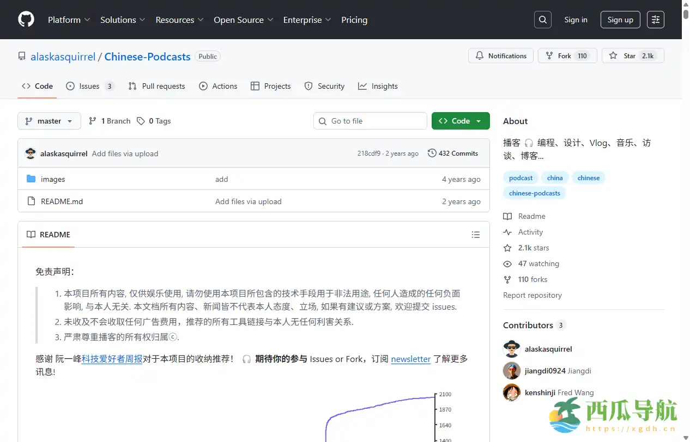The height and width of the screenshot is (442, 690).
Task: Open the newsletter link in README
Action: click(410, 359)
